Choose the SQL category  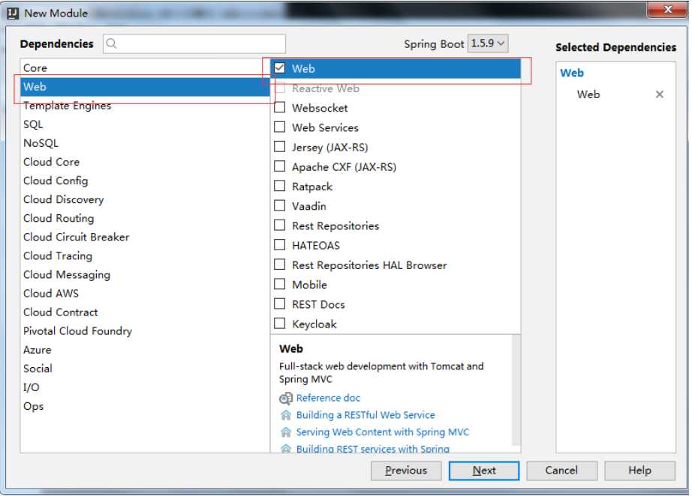click(145, 124)
